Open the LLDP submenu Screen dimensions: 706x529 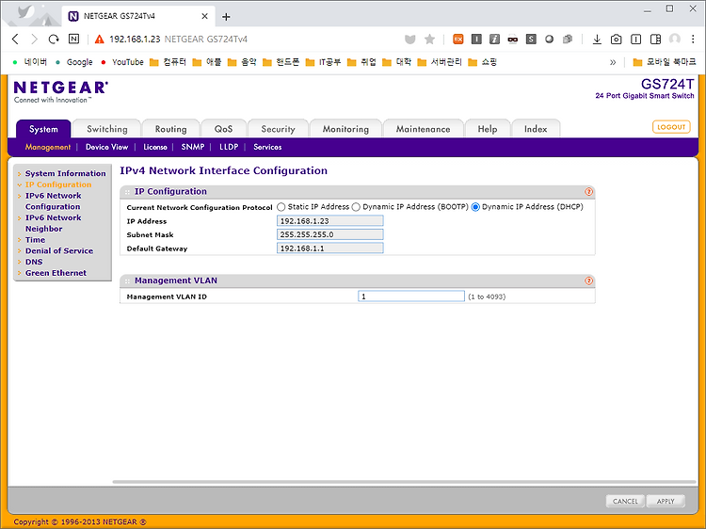(x=229, y=147)
